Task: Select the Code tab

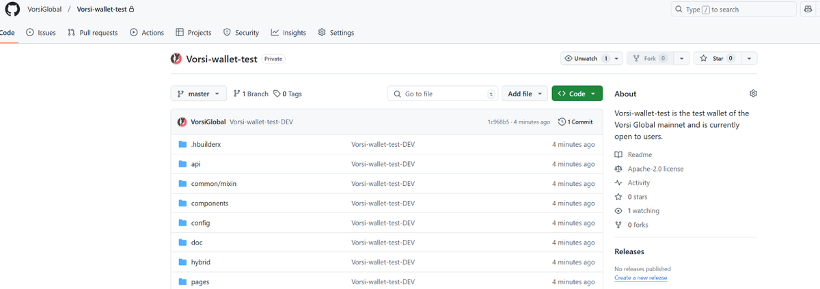Action: tap(7, 32)
